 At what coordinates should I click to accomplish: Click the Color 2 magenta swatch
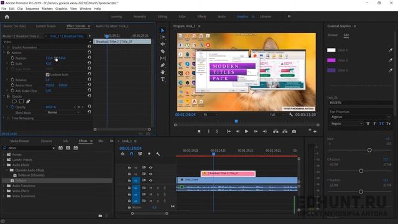(331, 60)
